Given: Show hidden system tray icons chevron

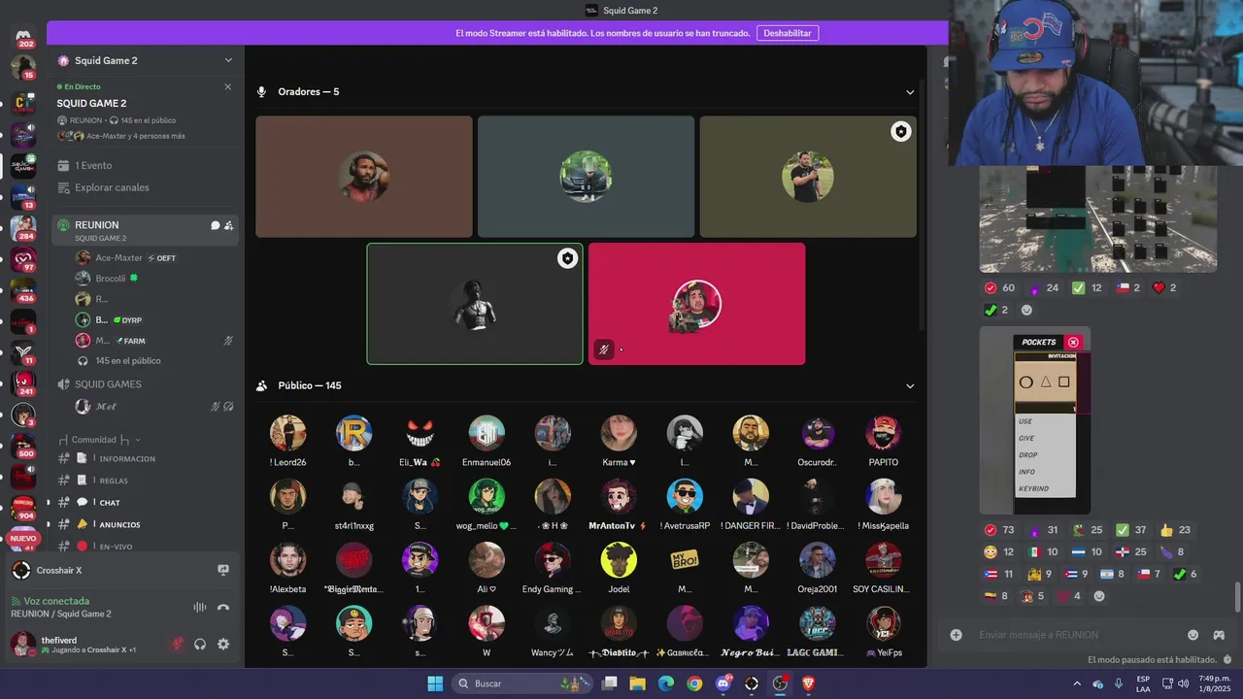Looking at the screenshot, I should pos(1077,683).
